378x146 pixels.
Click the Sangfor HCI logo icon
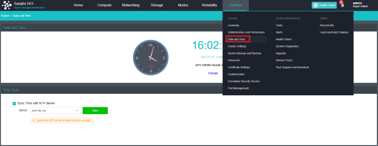coord(7,5)
